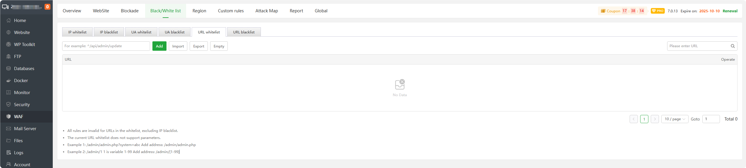Open the Attack Map tab
Viewport: 746px width, 168px height.
tap(266, 11)
